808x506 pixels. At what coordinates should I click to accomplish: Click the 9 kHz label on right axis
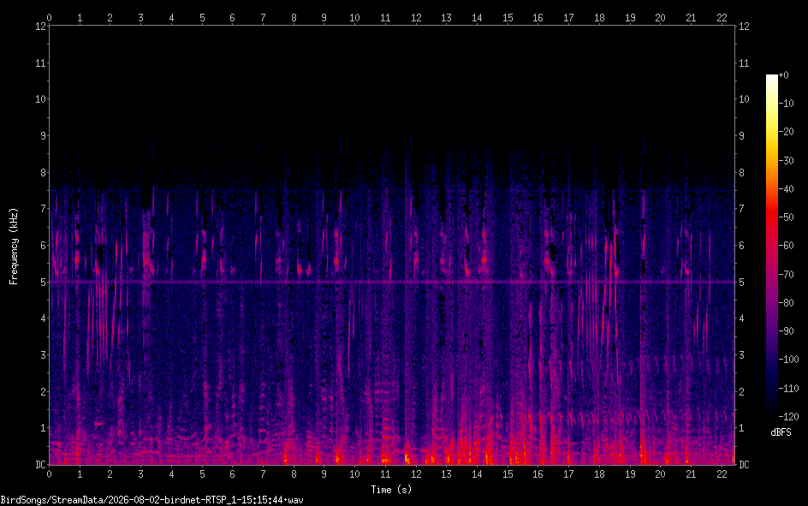(741, 136)
